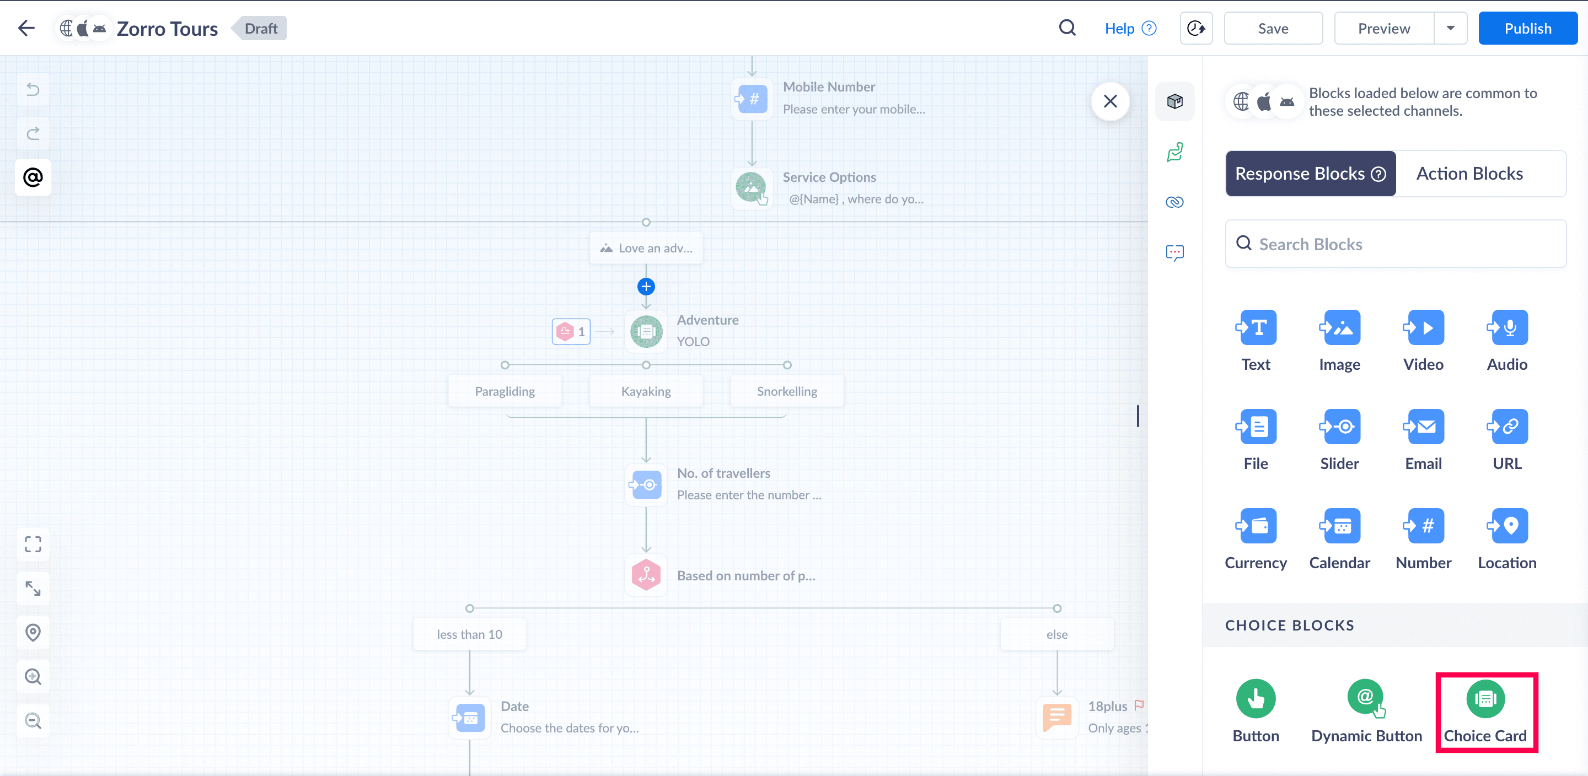Click the undo arrow icon

pyautogui.click(x=33, y=90)
